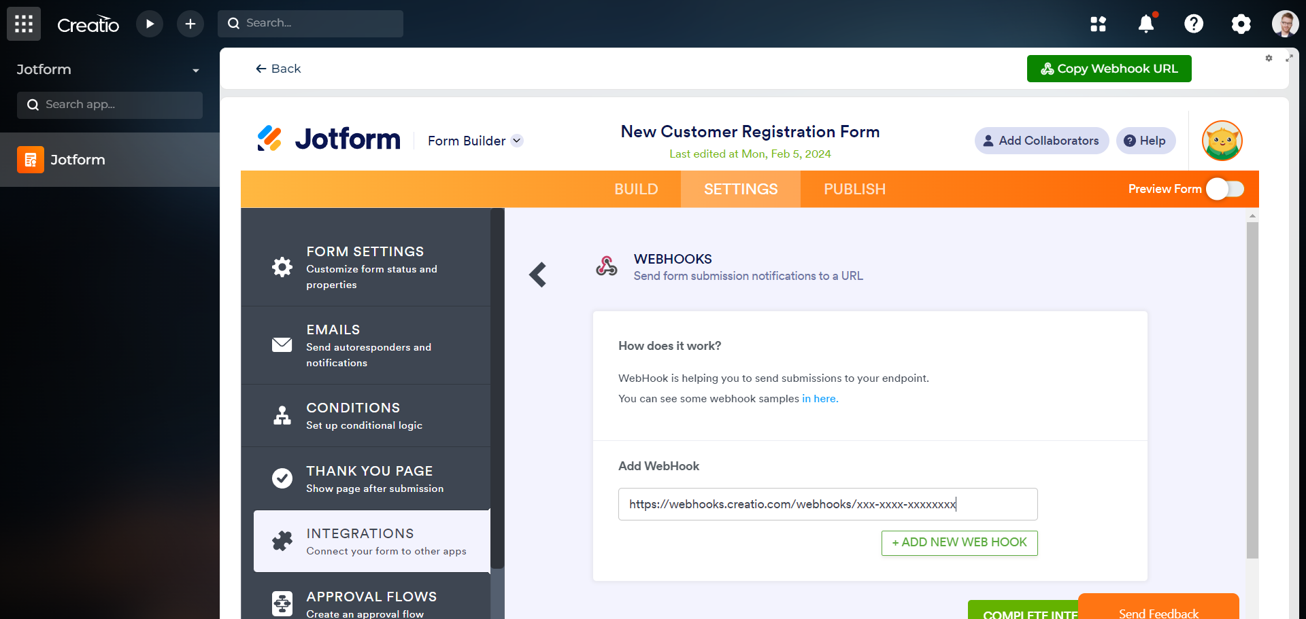Go back with the large chevron arrow
Screen dimensions: 1306x619
click(538, 275)
